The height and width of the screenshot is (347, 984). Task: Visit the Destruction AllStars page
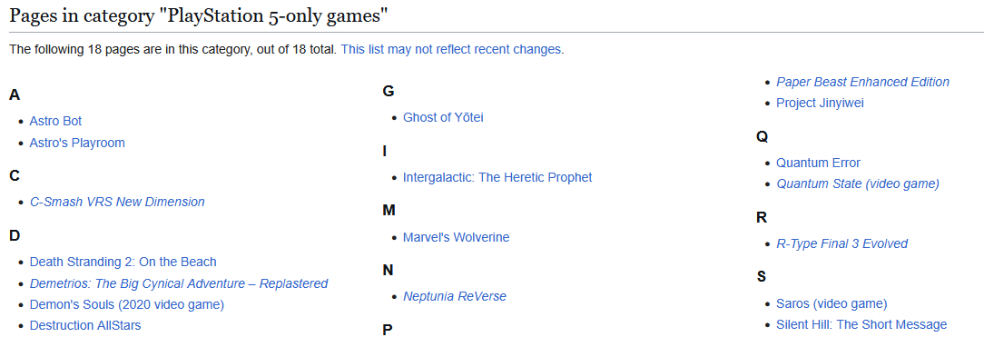[85, 326]
